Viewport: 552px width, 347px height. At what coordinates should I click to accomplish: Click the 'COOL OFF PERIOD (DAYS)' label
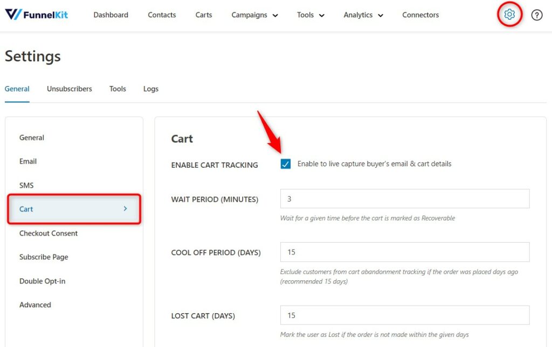click(x=216, y=252)
